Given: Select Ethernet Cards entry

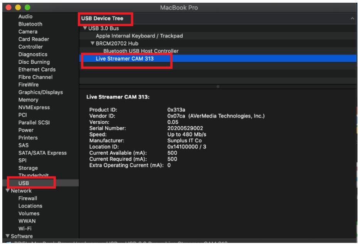Looking at the screenshot, I should click(x=37, y=69).
